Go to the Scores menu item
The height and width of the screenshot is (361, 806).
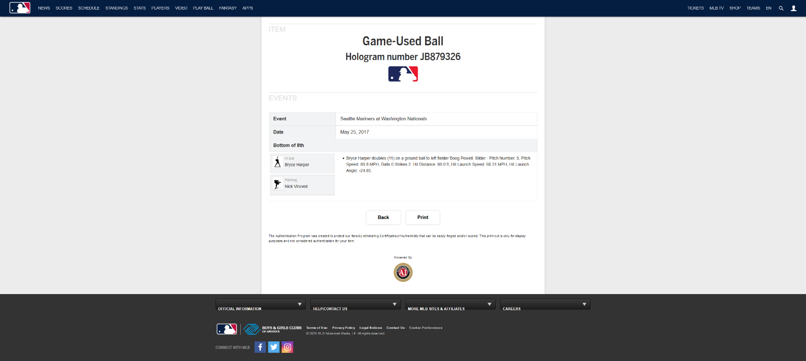click(64, 8)
